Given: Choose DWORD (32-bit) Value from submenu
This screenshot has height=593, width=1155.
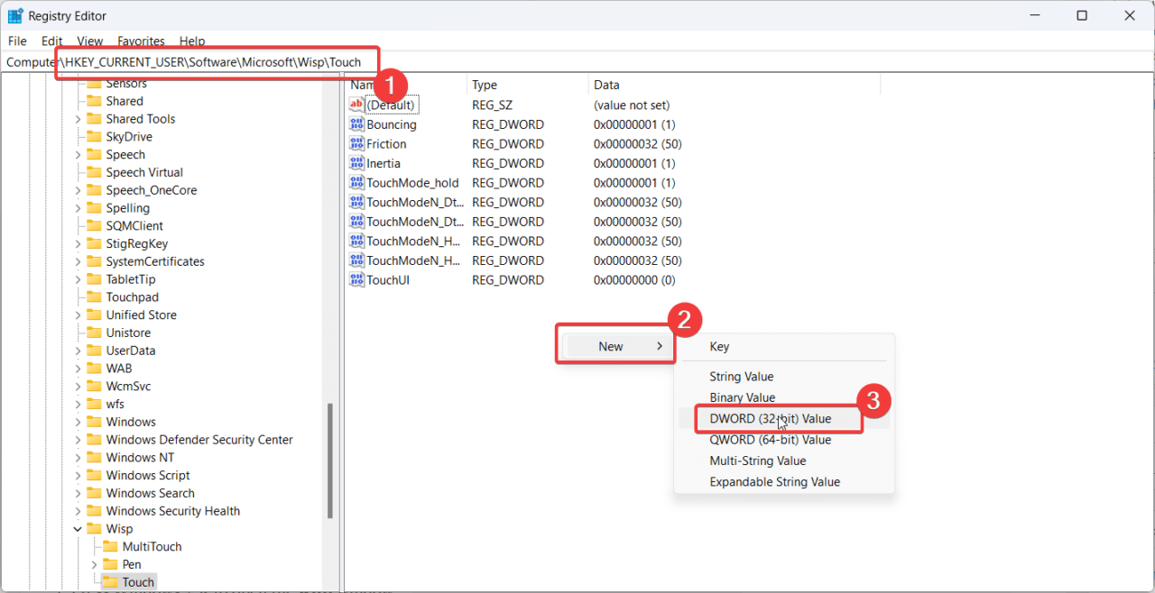Looking at the screenshot, I should (x=770, y=419).
